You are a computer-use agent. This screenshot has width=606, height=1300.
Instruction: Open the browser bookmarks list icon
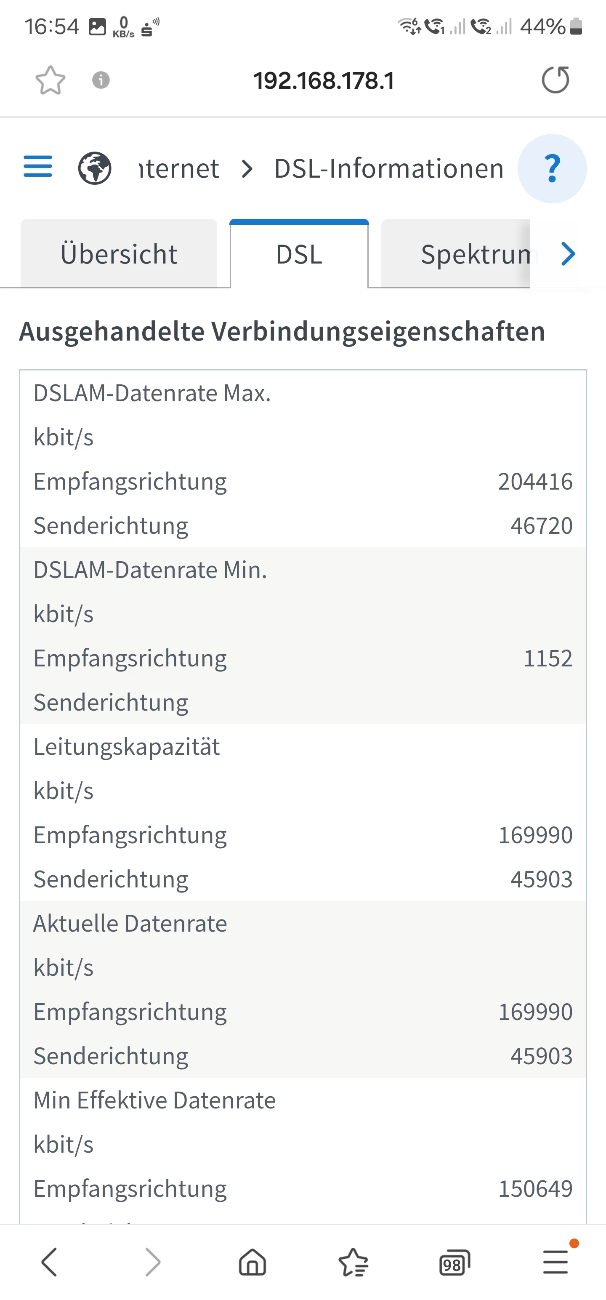click(x=353, y=1263)
